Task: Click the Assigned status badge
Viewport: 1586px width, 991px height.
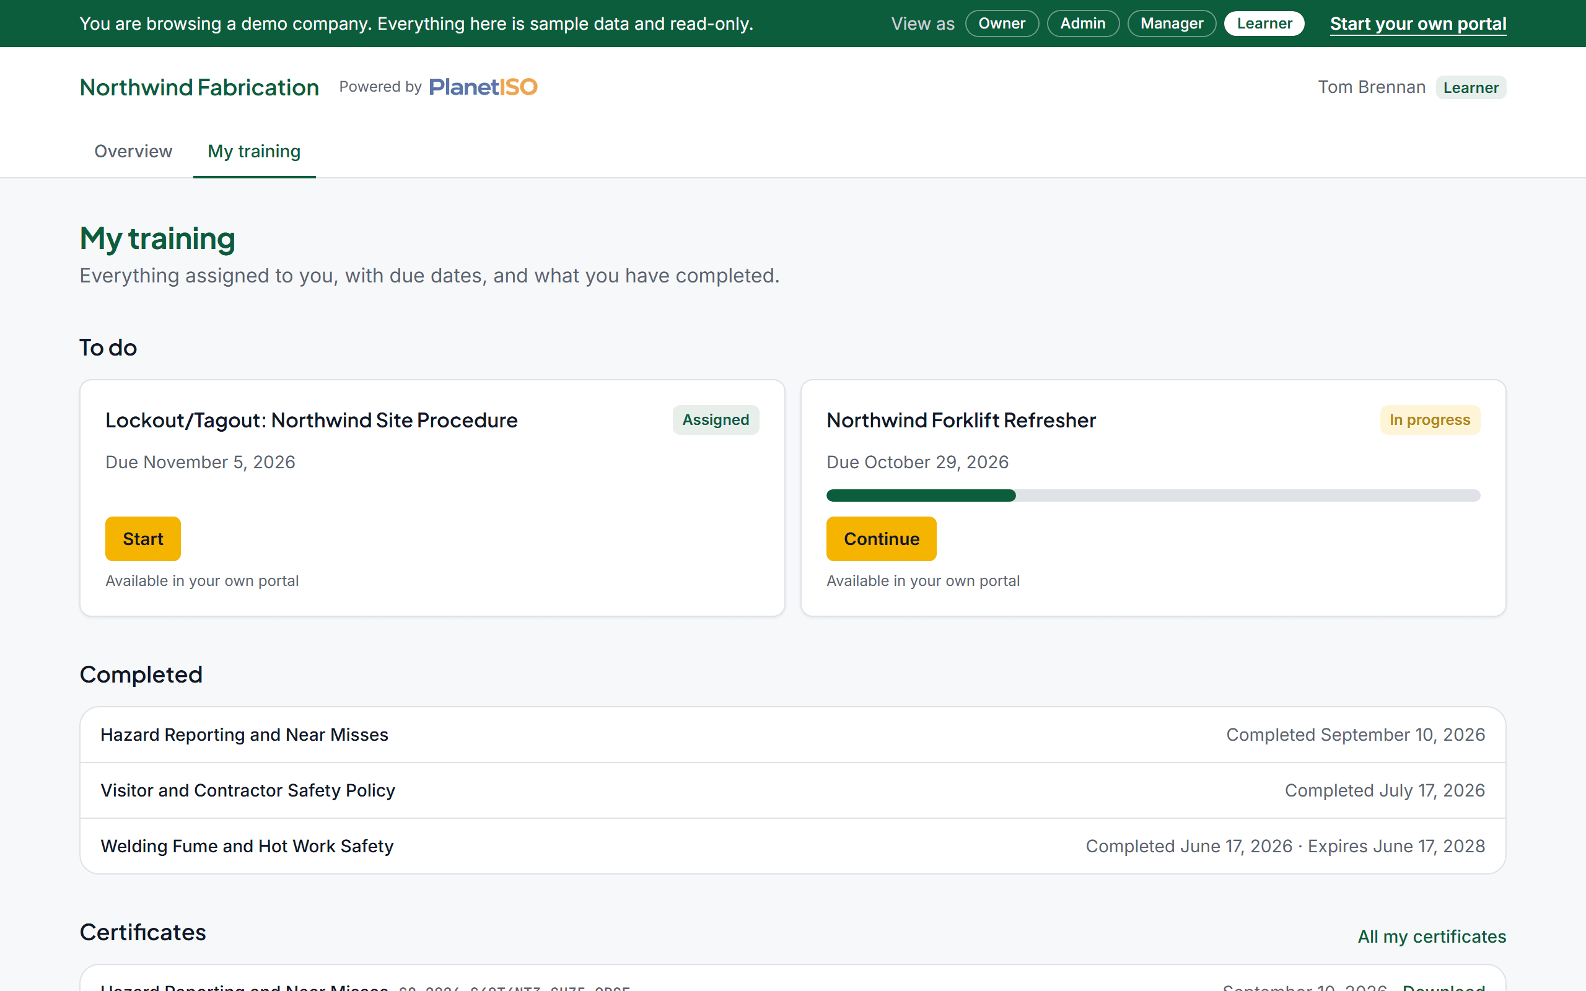Action: point(716,419)
